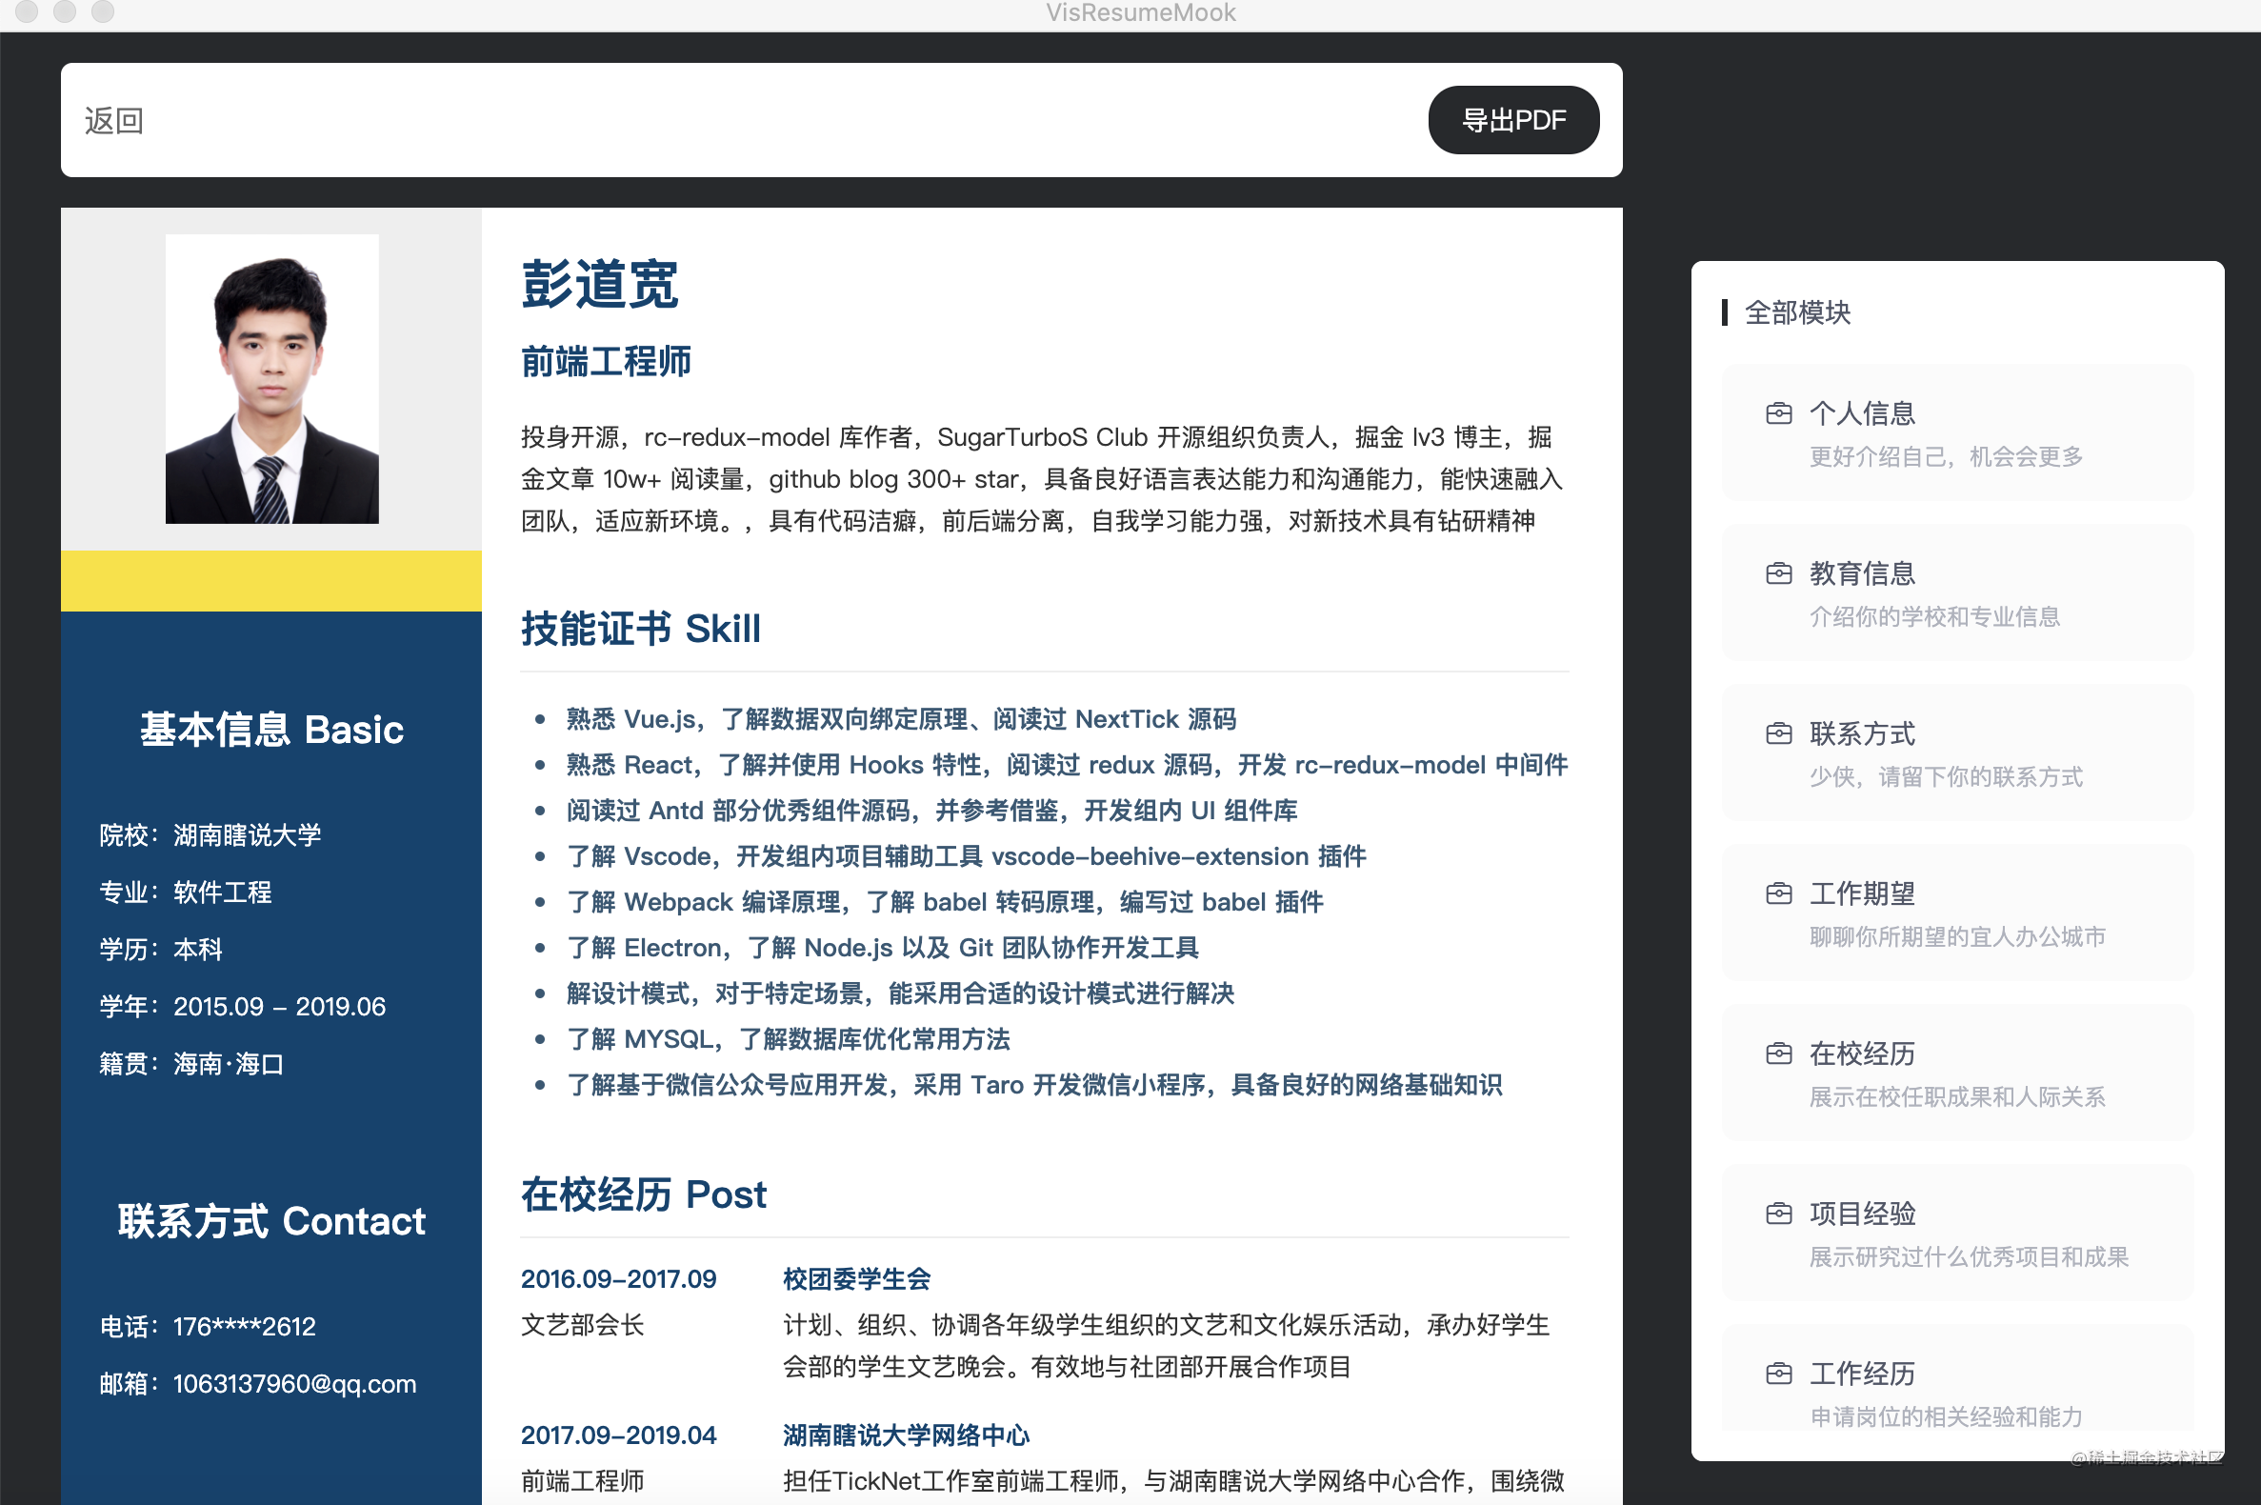Click the 校团委学生会 entry title
2261x1505 pixels.
856,1279
